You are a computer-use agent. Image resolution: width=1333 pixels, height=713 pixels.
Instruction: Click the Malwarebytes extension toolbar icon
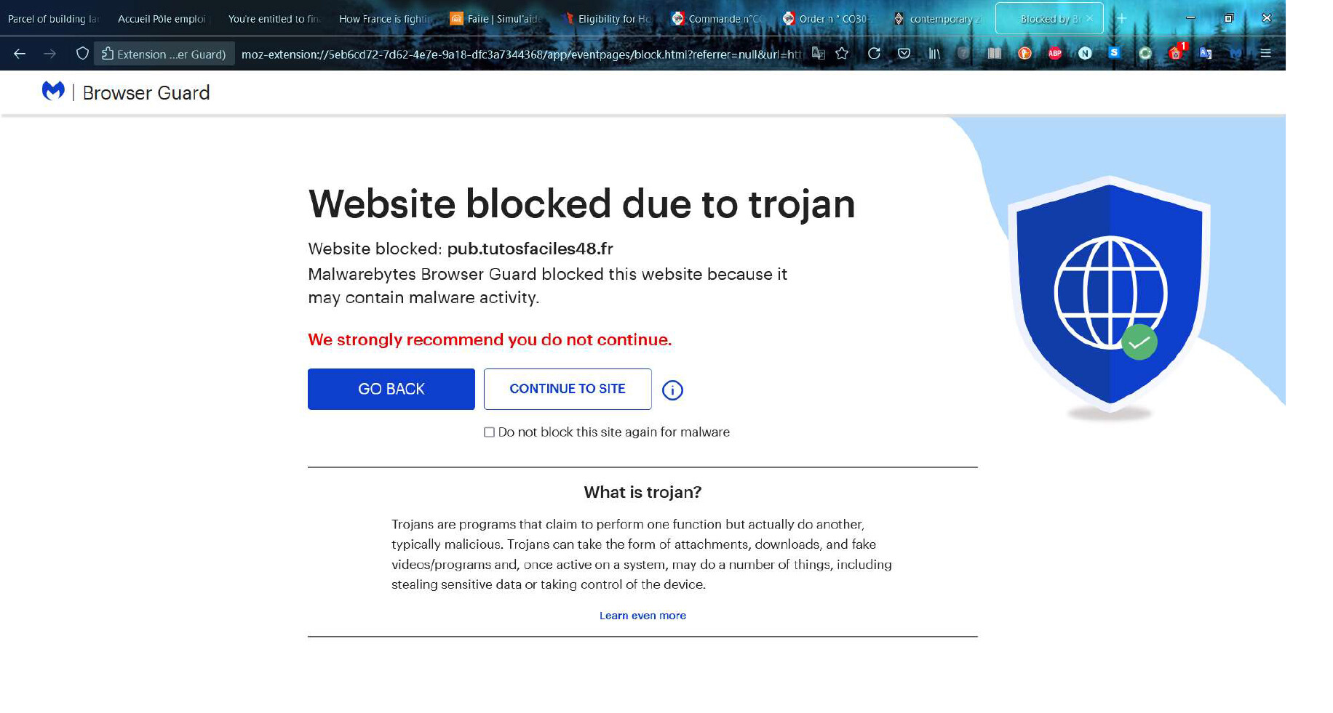pyautogui.click(x=1235, y=53)
